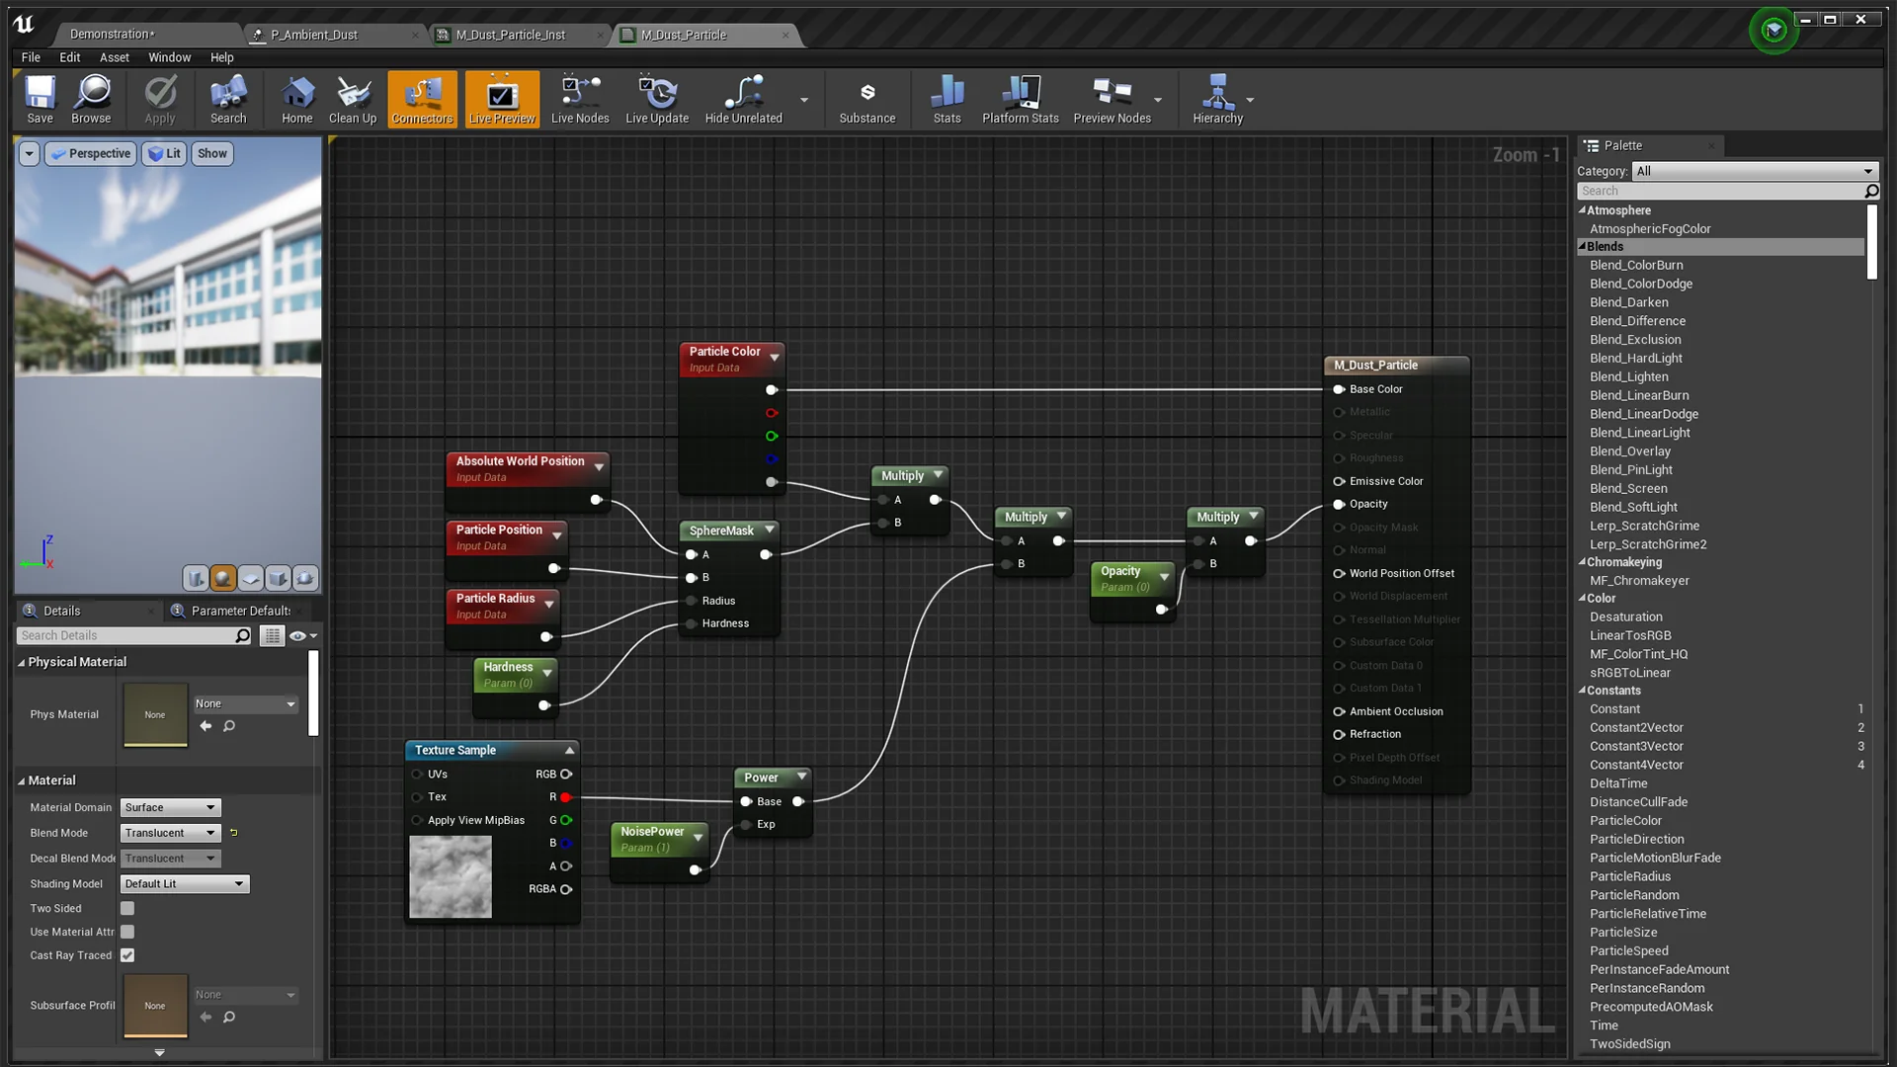Click the Clean Up toolbar icon
1897x1067 pixels.
point(353,99)
